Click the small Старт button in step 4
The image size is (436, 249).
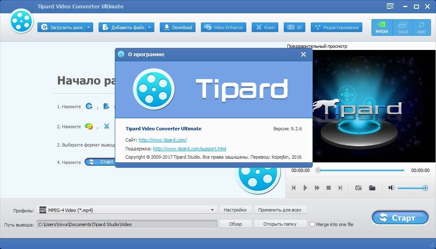pos(100,162)
